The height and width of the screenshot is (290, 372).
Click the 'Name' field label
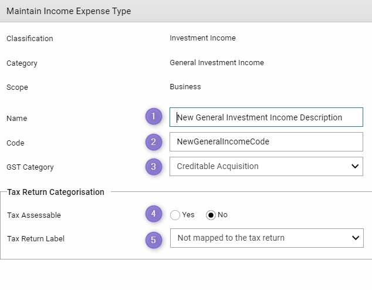point(16,118)
